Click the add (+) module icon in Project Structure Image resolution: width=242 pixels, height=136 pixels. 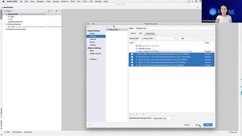107,26
